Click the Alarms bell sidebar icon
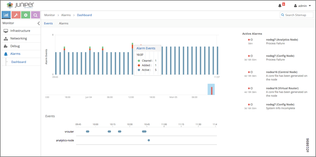316x157 pixels. (x=6, y=54)
